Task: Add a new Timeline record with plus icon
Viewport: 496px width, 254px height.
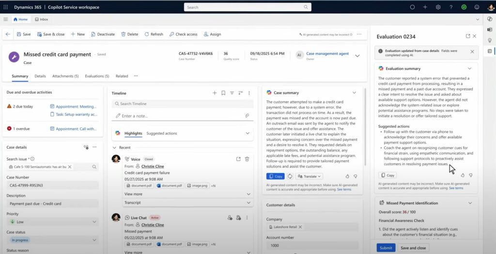Action: 215,93
